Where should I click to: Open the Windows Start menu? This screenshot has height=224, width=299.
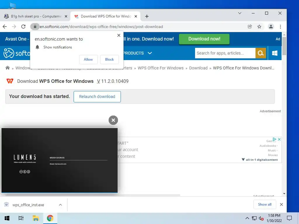(x=7, y=218)
